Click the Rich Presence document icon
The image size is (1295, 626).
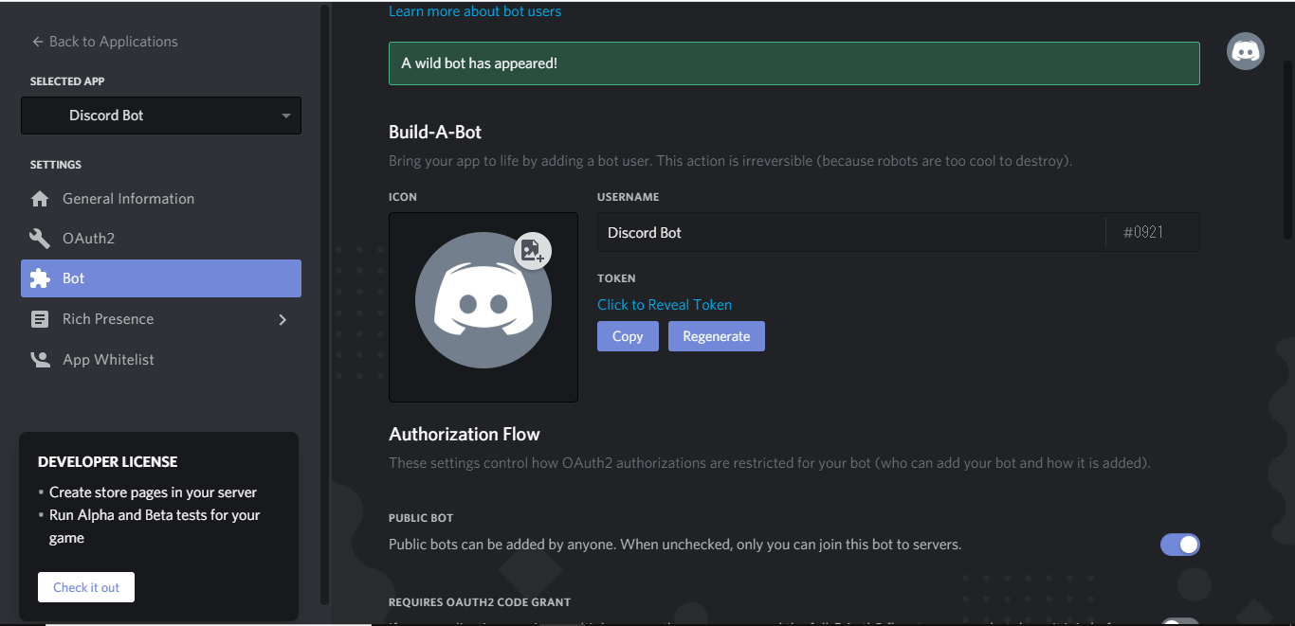pyautogui.click(x=40, y=319)
